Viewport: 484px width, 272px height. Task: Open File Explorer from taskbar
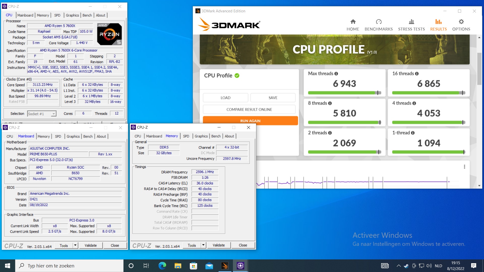[178, 266]
